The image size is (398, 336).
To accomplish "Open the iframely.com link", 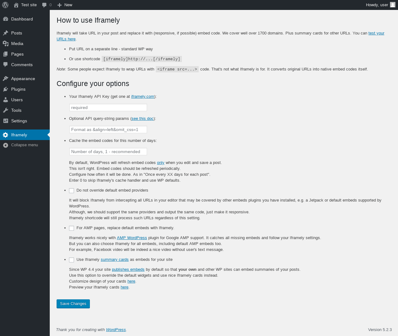I will tap(143, 97).
